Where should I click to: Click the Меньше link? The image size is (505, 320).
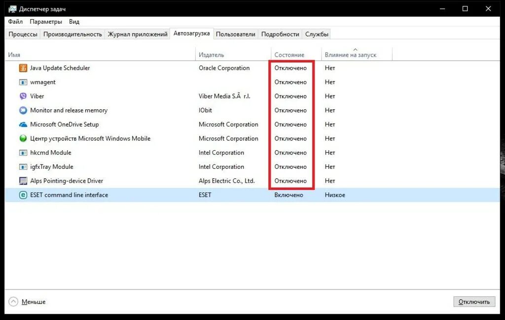tap(34, 302)
